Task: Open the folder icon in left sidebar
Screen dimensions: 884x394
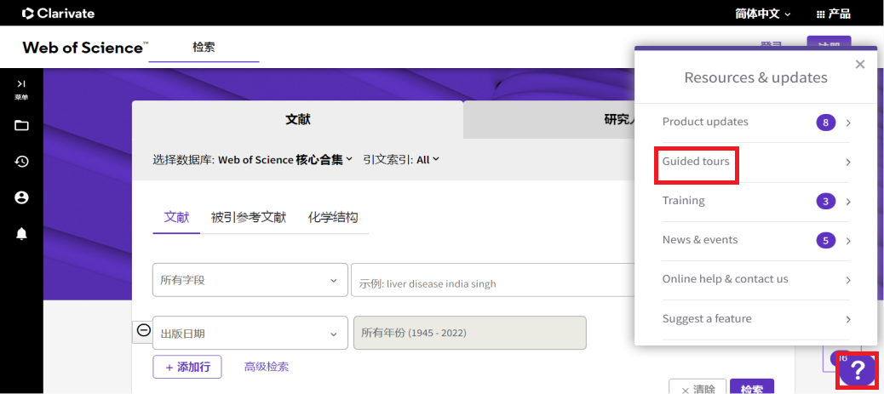Action: coord(21,125)
